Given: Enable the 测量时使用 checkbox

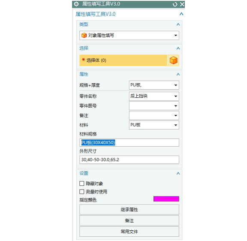Looking at the screenshot, I should 82,192.
